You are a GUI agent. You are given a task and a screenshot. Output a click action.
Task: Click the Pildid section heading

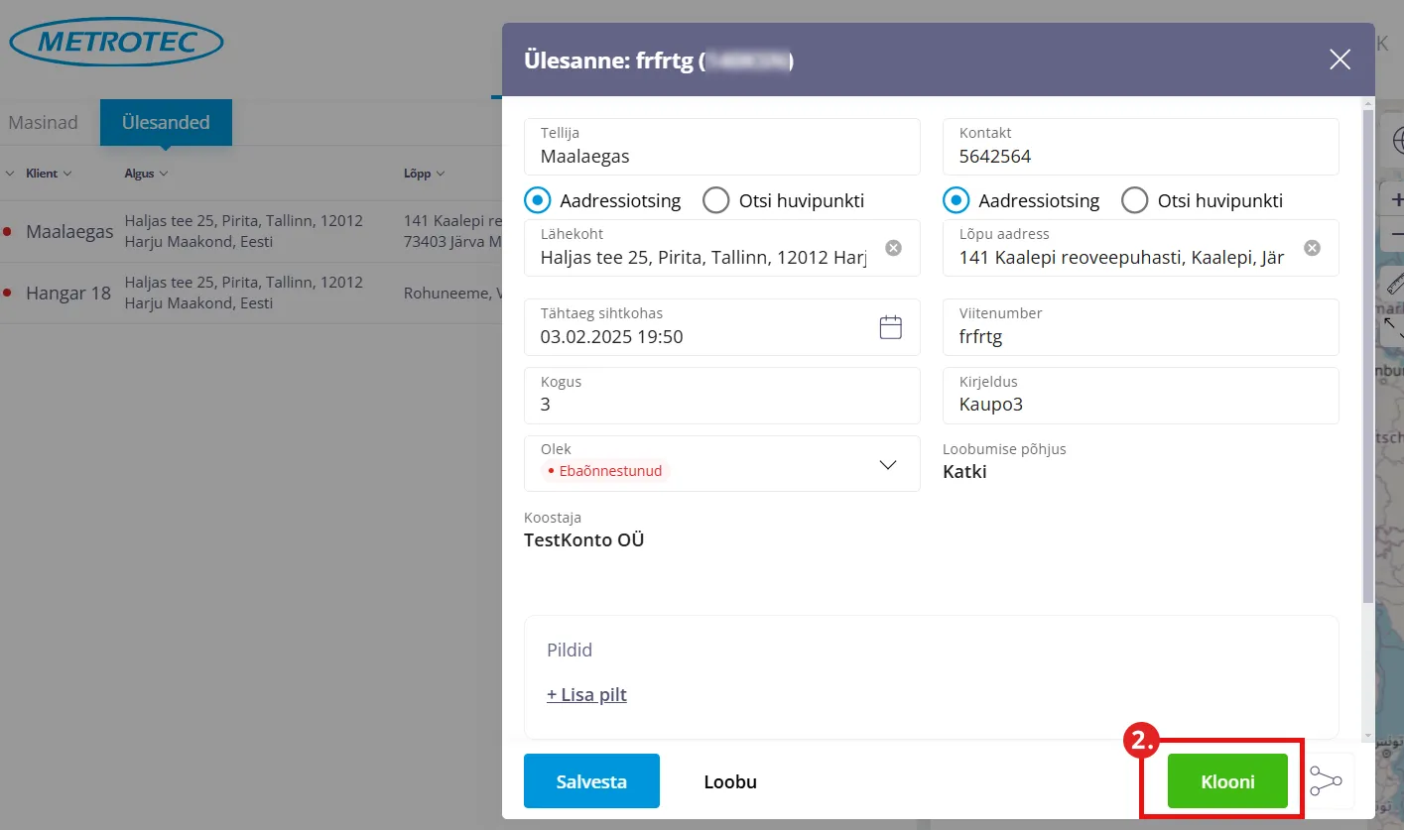pos(570,651)
